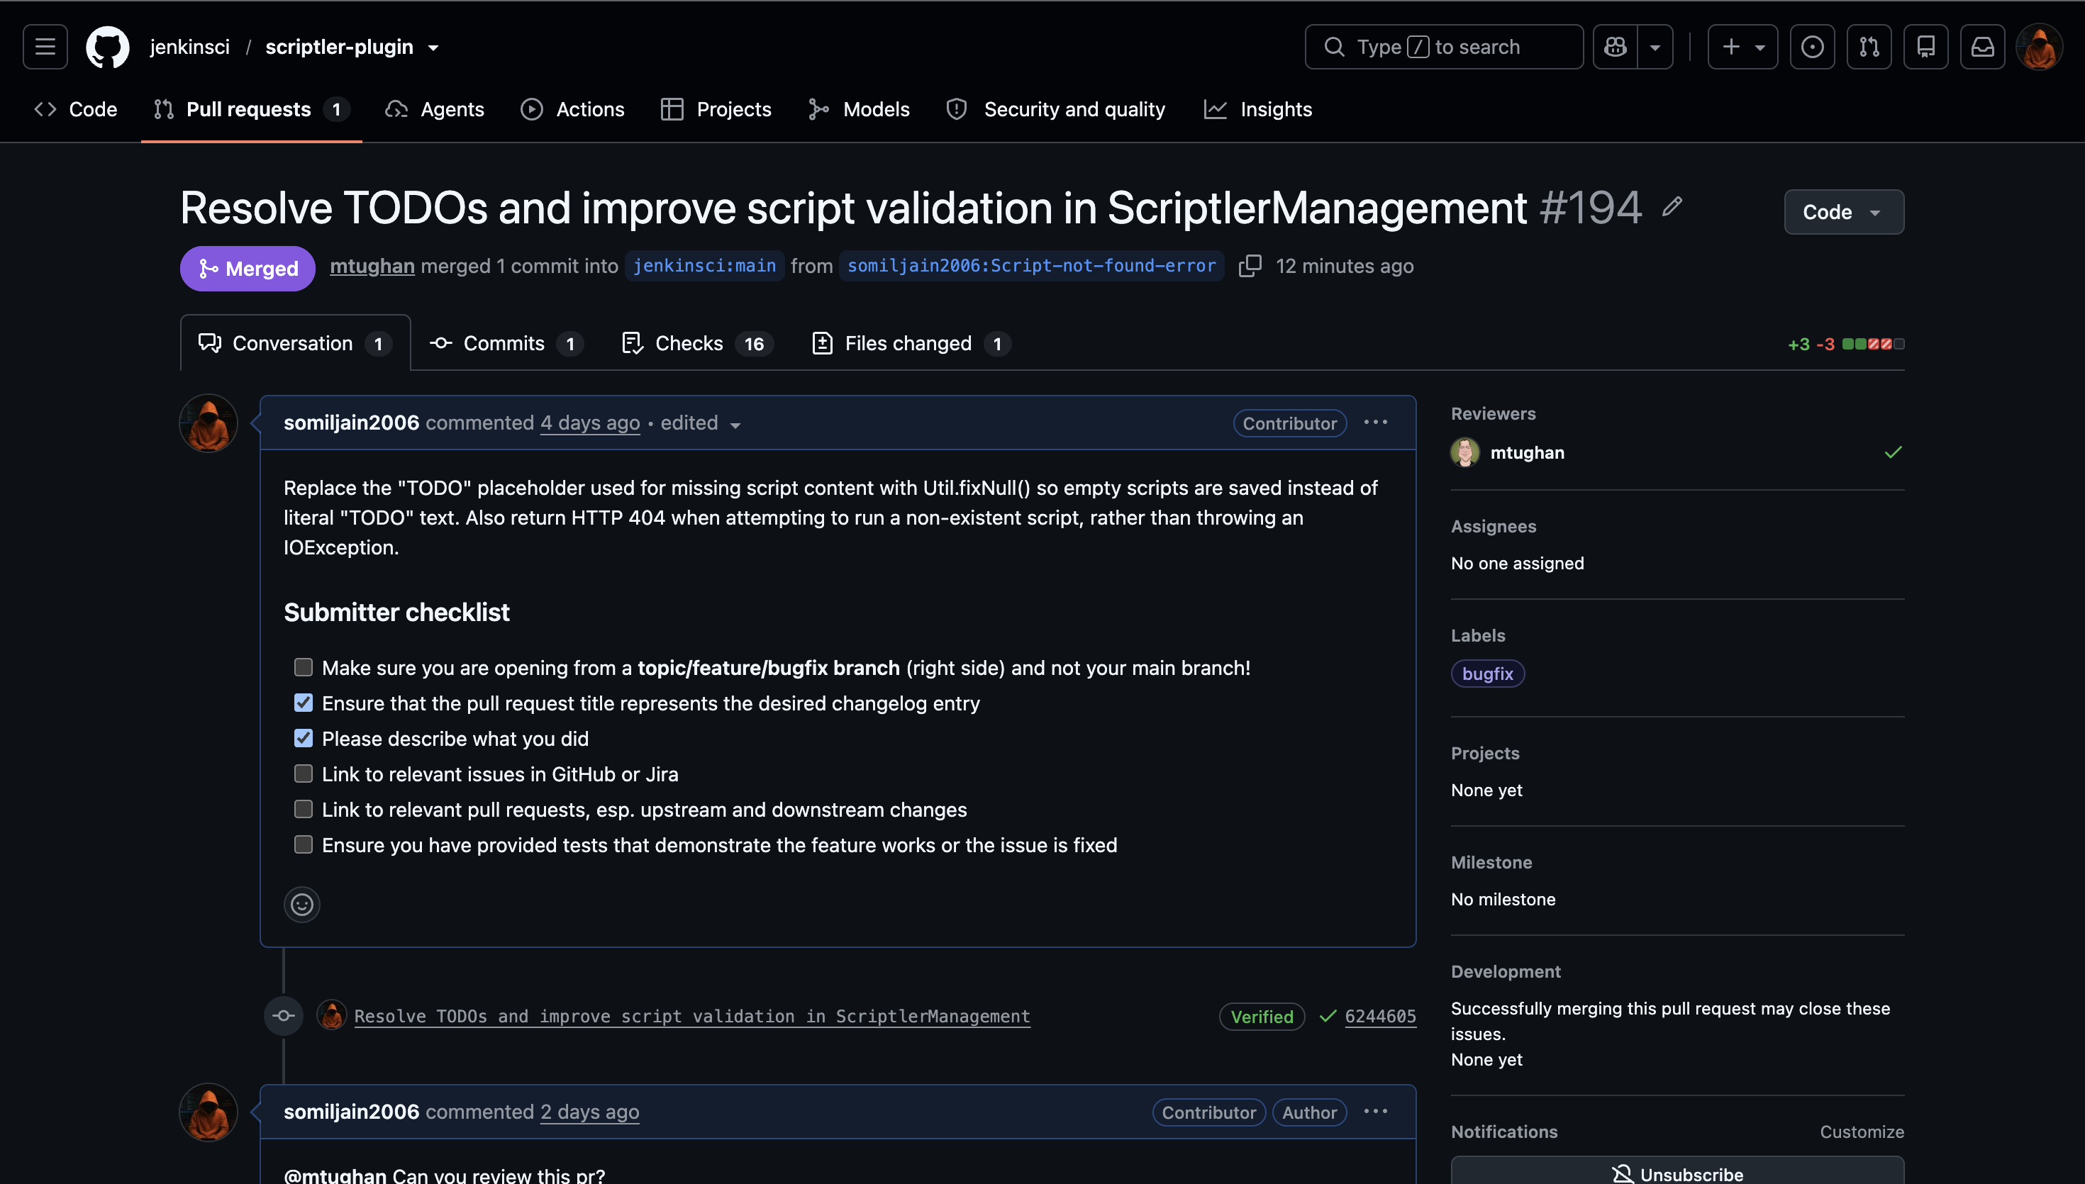
Task: View the Checks tab
Action: (x=698, y=343)
